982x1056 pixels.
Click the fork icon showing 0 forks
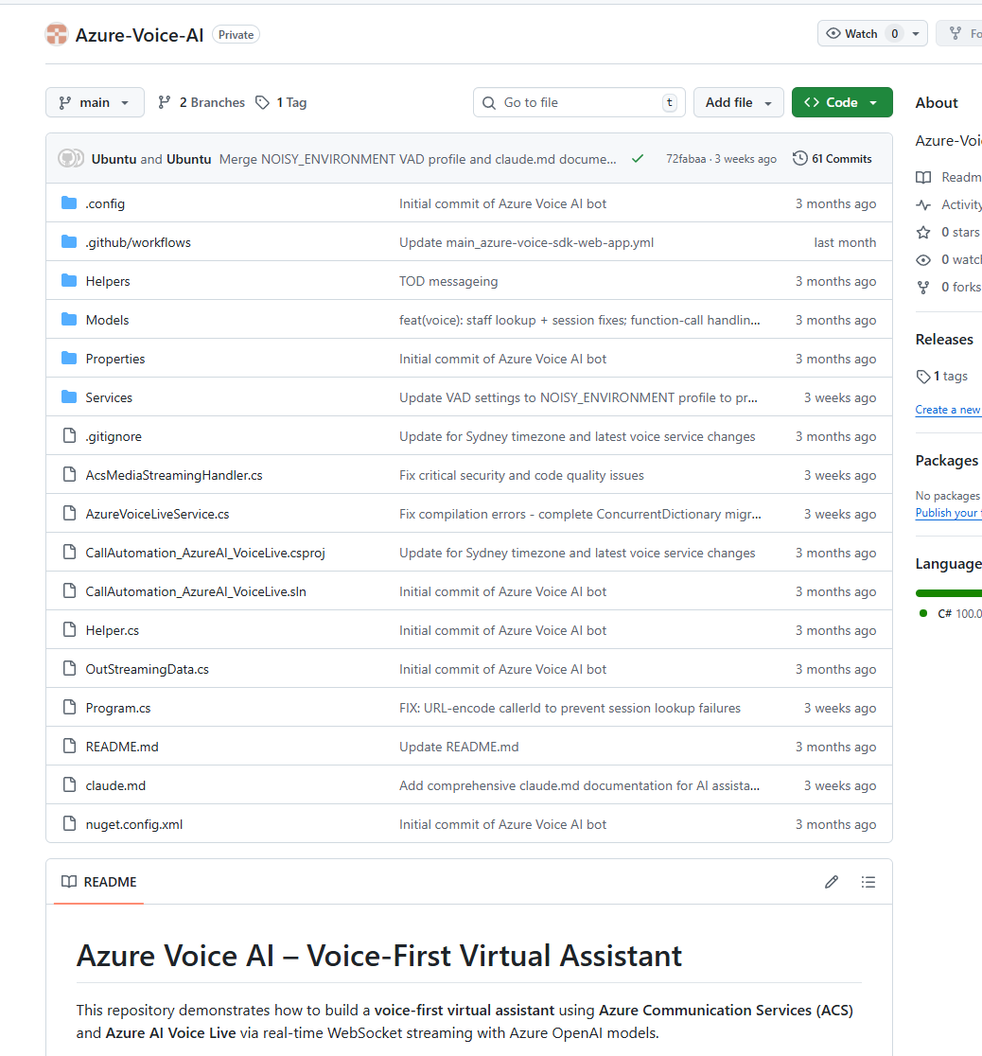pyautogui.click(x=922, y=287)
